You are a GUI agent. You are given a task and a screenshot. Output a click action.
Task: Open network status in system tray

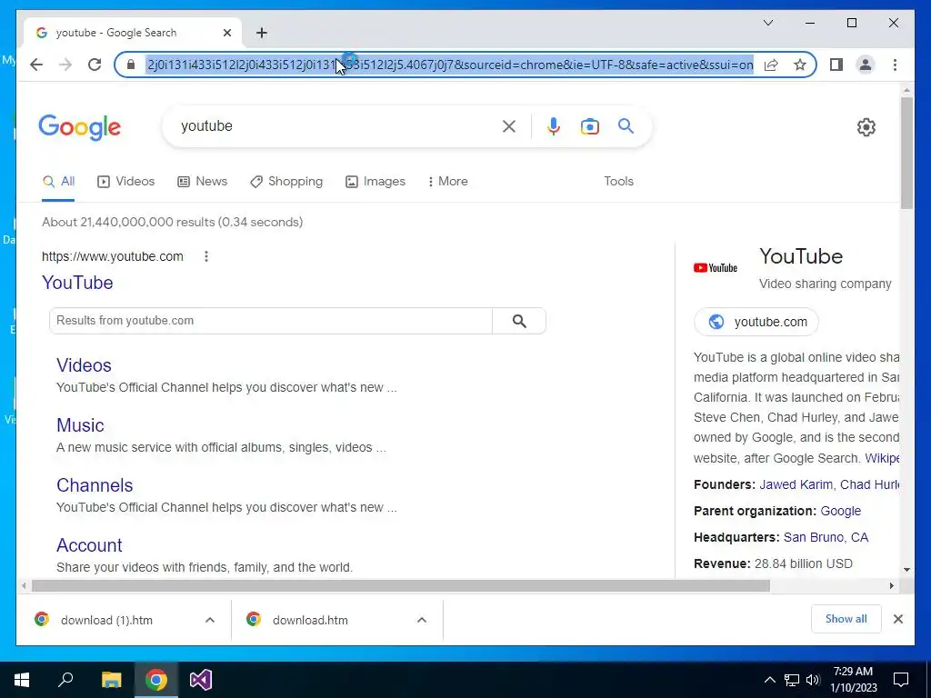[x=792, y=680]
